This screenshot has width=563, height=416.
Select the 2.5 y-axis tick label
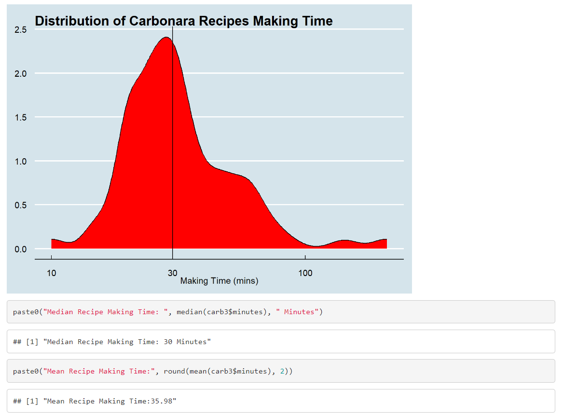20,30
